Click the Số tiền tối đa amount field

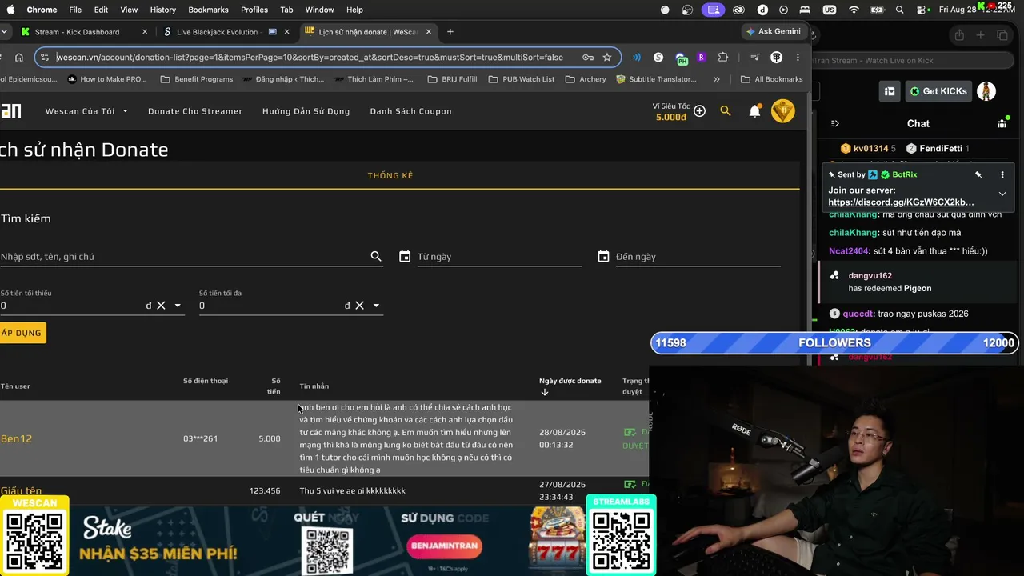(x=270, y=306)
